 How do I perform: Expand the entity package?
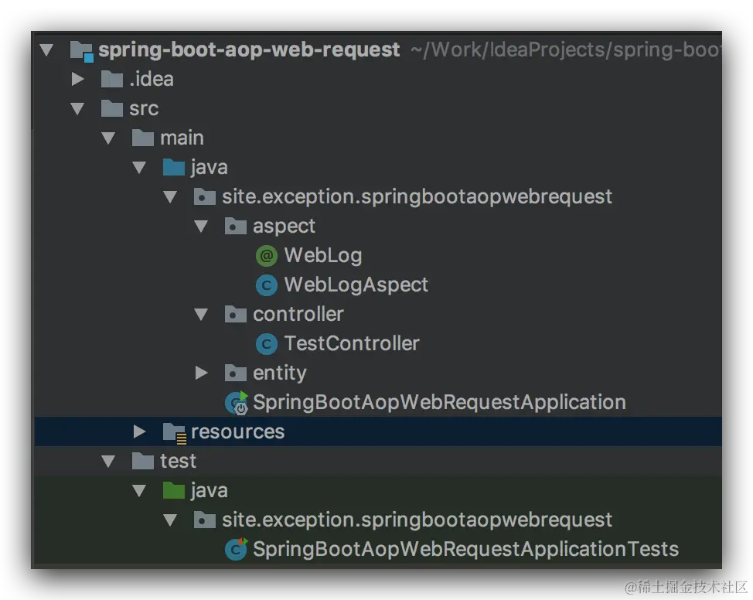point(201,373)
